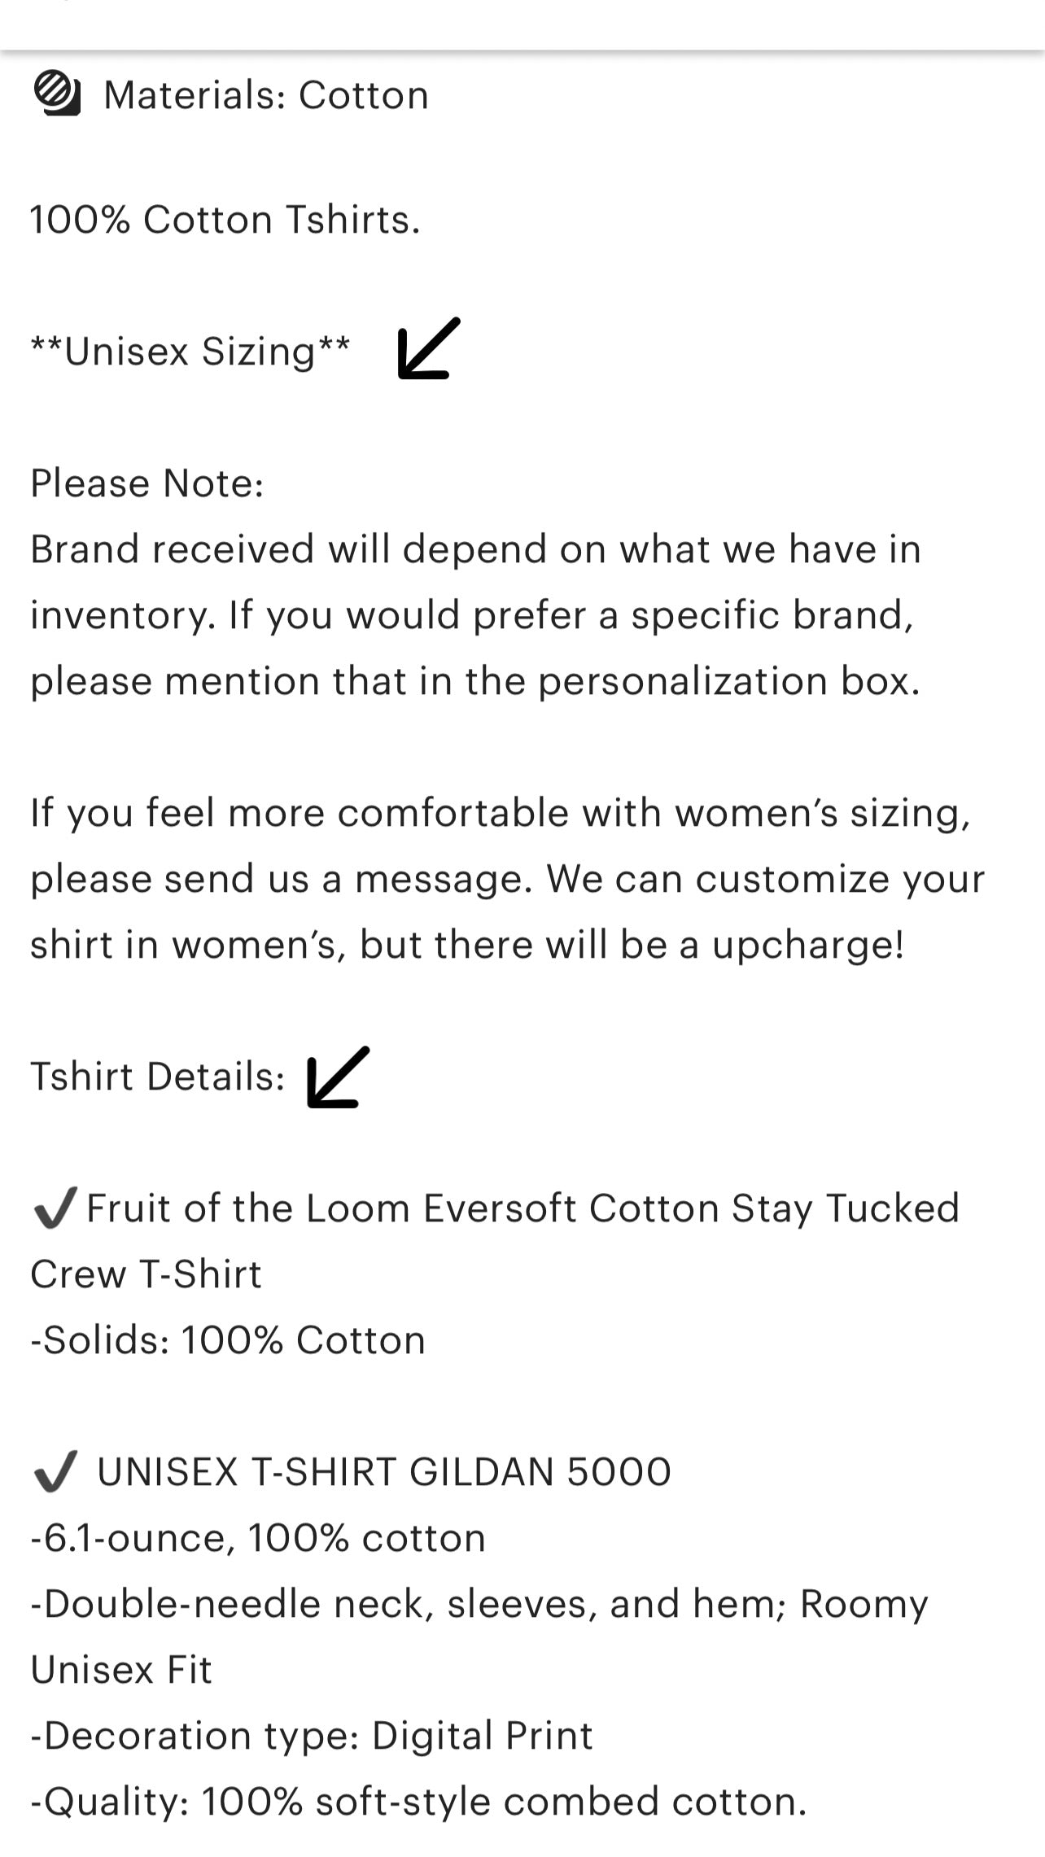Tap the "-6.1-ounce, 100% cotton" line
The height and width of the screenshot is (1857, 1045).
[x=258, y=1538]
